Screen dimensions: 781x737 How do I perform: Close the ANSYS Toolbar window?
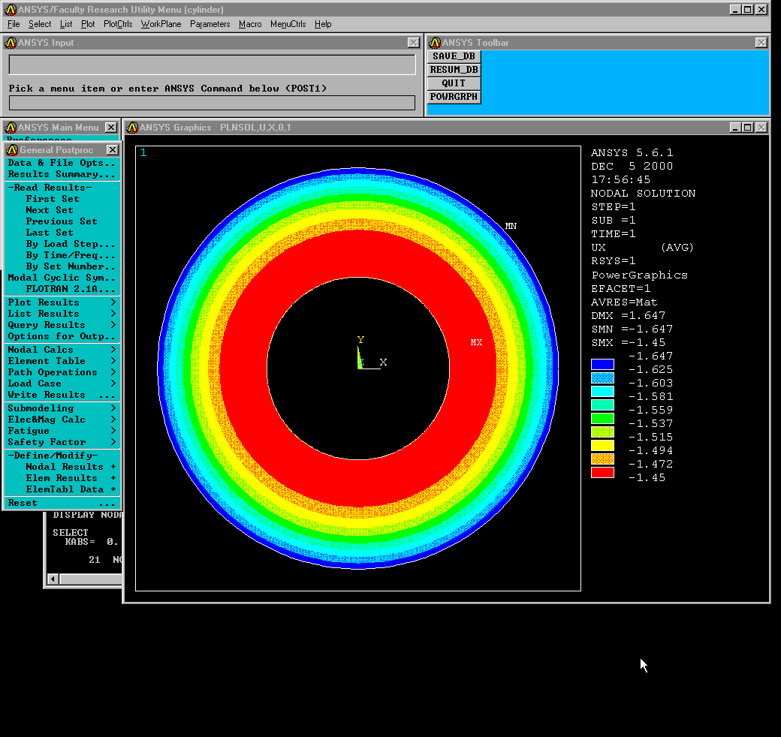coord(761,43)
